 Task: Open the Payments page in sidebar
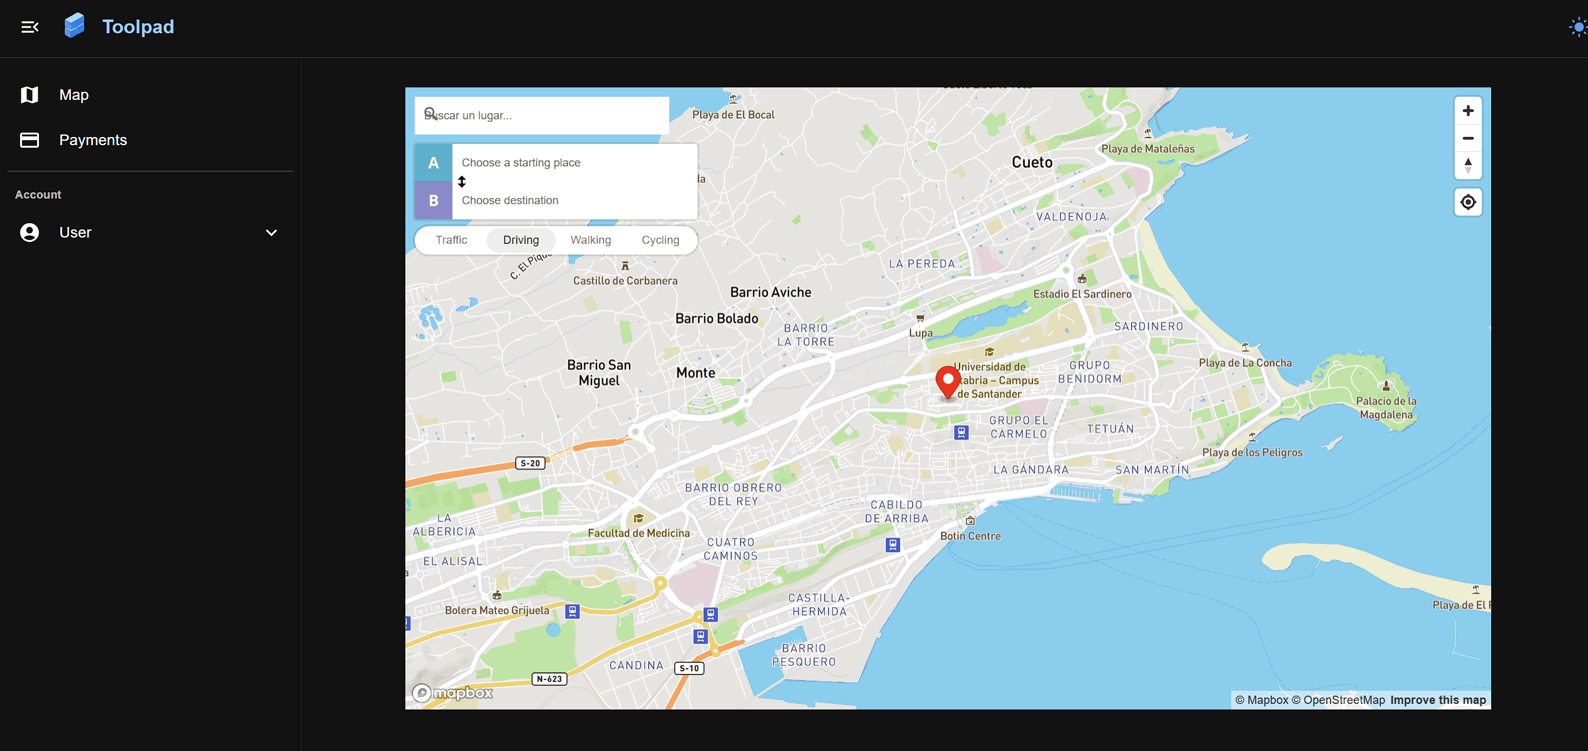[92, 140]
